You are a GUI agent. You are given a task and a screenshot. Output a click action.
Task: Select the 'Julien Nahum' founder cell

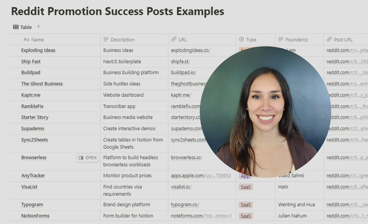click(x=300, y=216)
